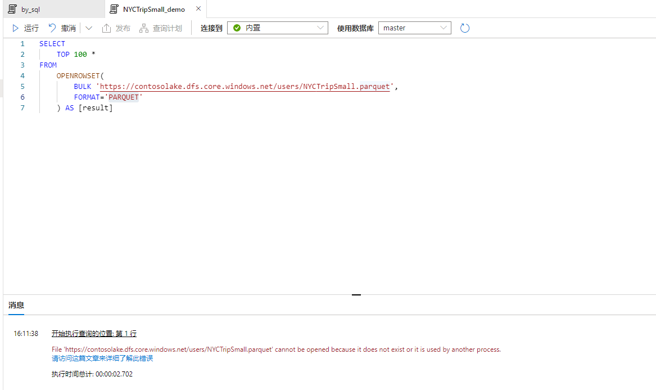Open the 连接到 pool dropdown showing 内置

click(277, 28)
